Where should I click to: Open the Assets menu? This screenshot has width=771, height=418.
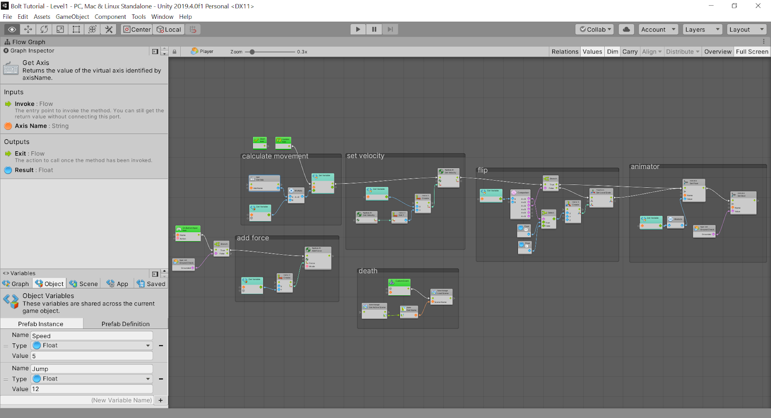[x=42, y=16]
